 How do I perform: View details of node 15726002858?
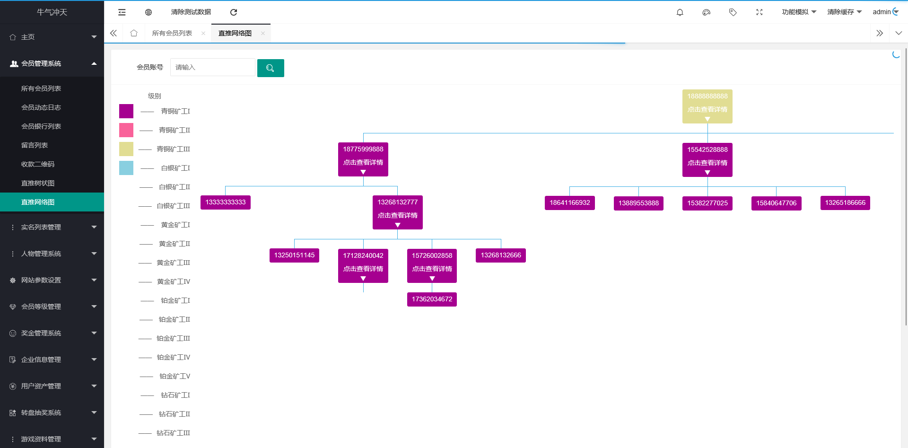[x=432, y=269]
